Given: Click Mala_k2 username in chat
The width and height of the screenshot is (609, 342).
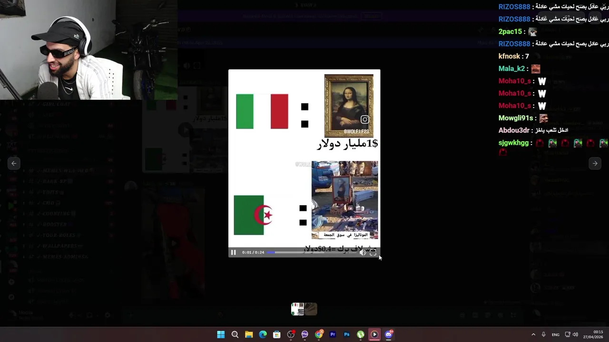Looking at the screenshot, I should [x=511, y=68].
